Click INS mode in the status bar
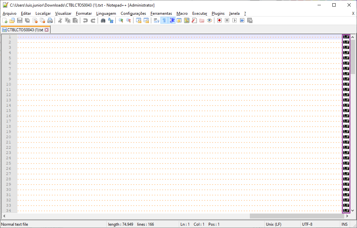 click(x=345, y=224)
